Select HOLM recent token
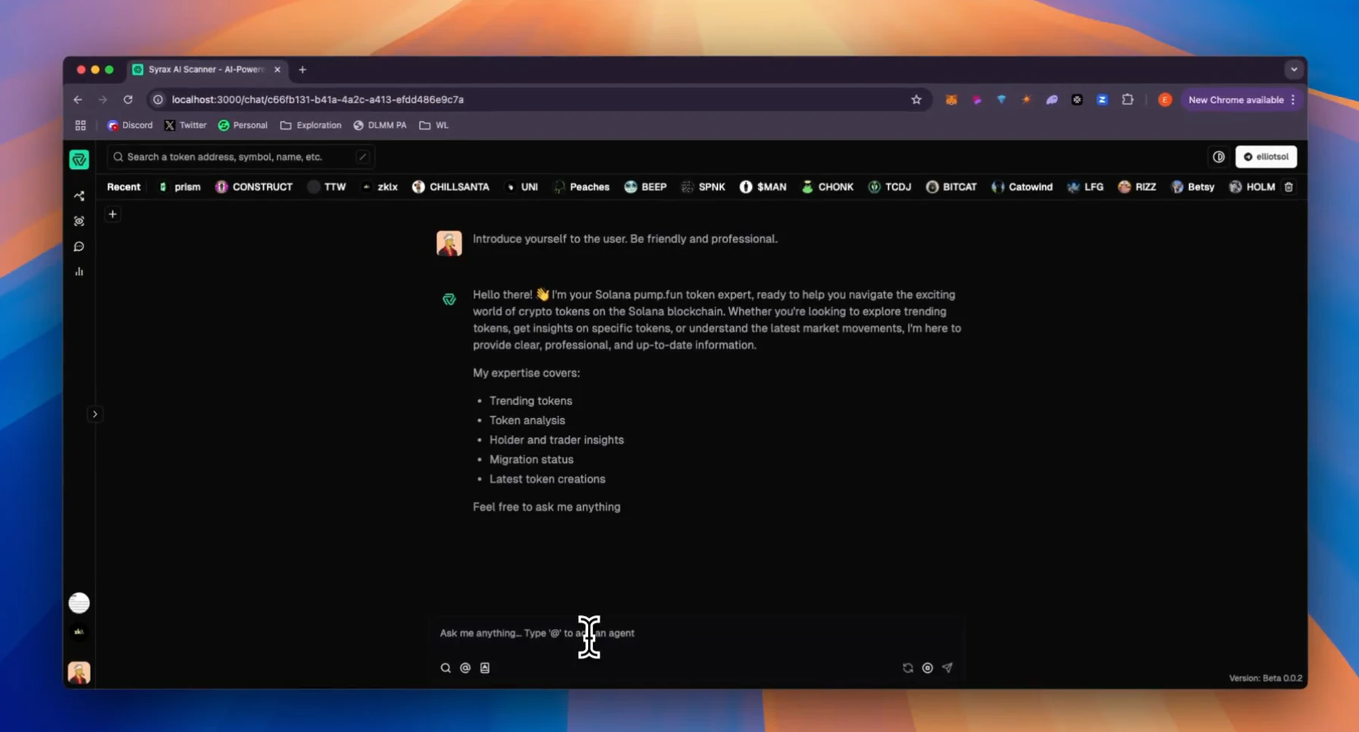Viewport: 1359px width, 732px height. (x=1252, y=186)
